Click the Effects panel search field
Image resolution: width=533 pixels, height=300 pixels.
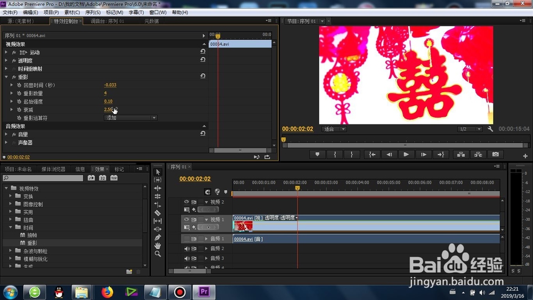[x=43, y=178]
